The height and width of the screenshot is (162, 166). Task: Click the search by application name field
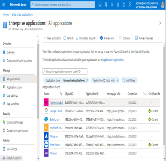pos(65,71)
